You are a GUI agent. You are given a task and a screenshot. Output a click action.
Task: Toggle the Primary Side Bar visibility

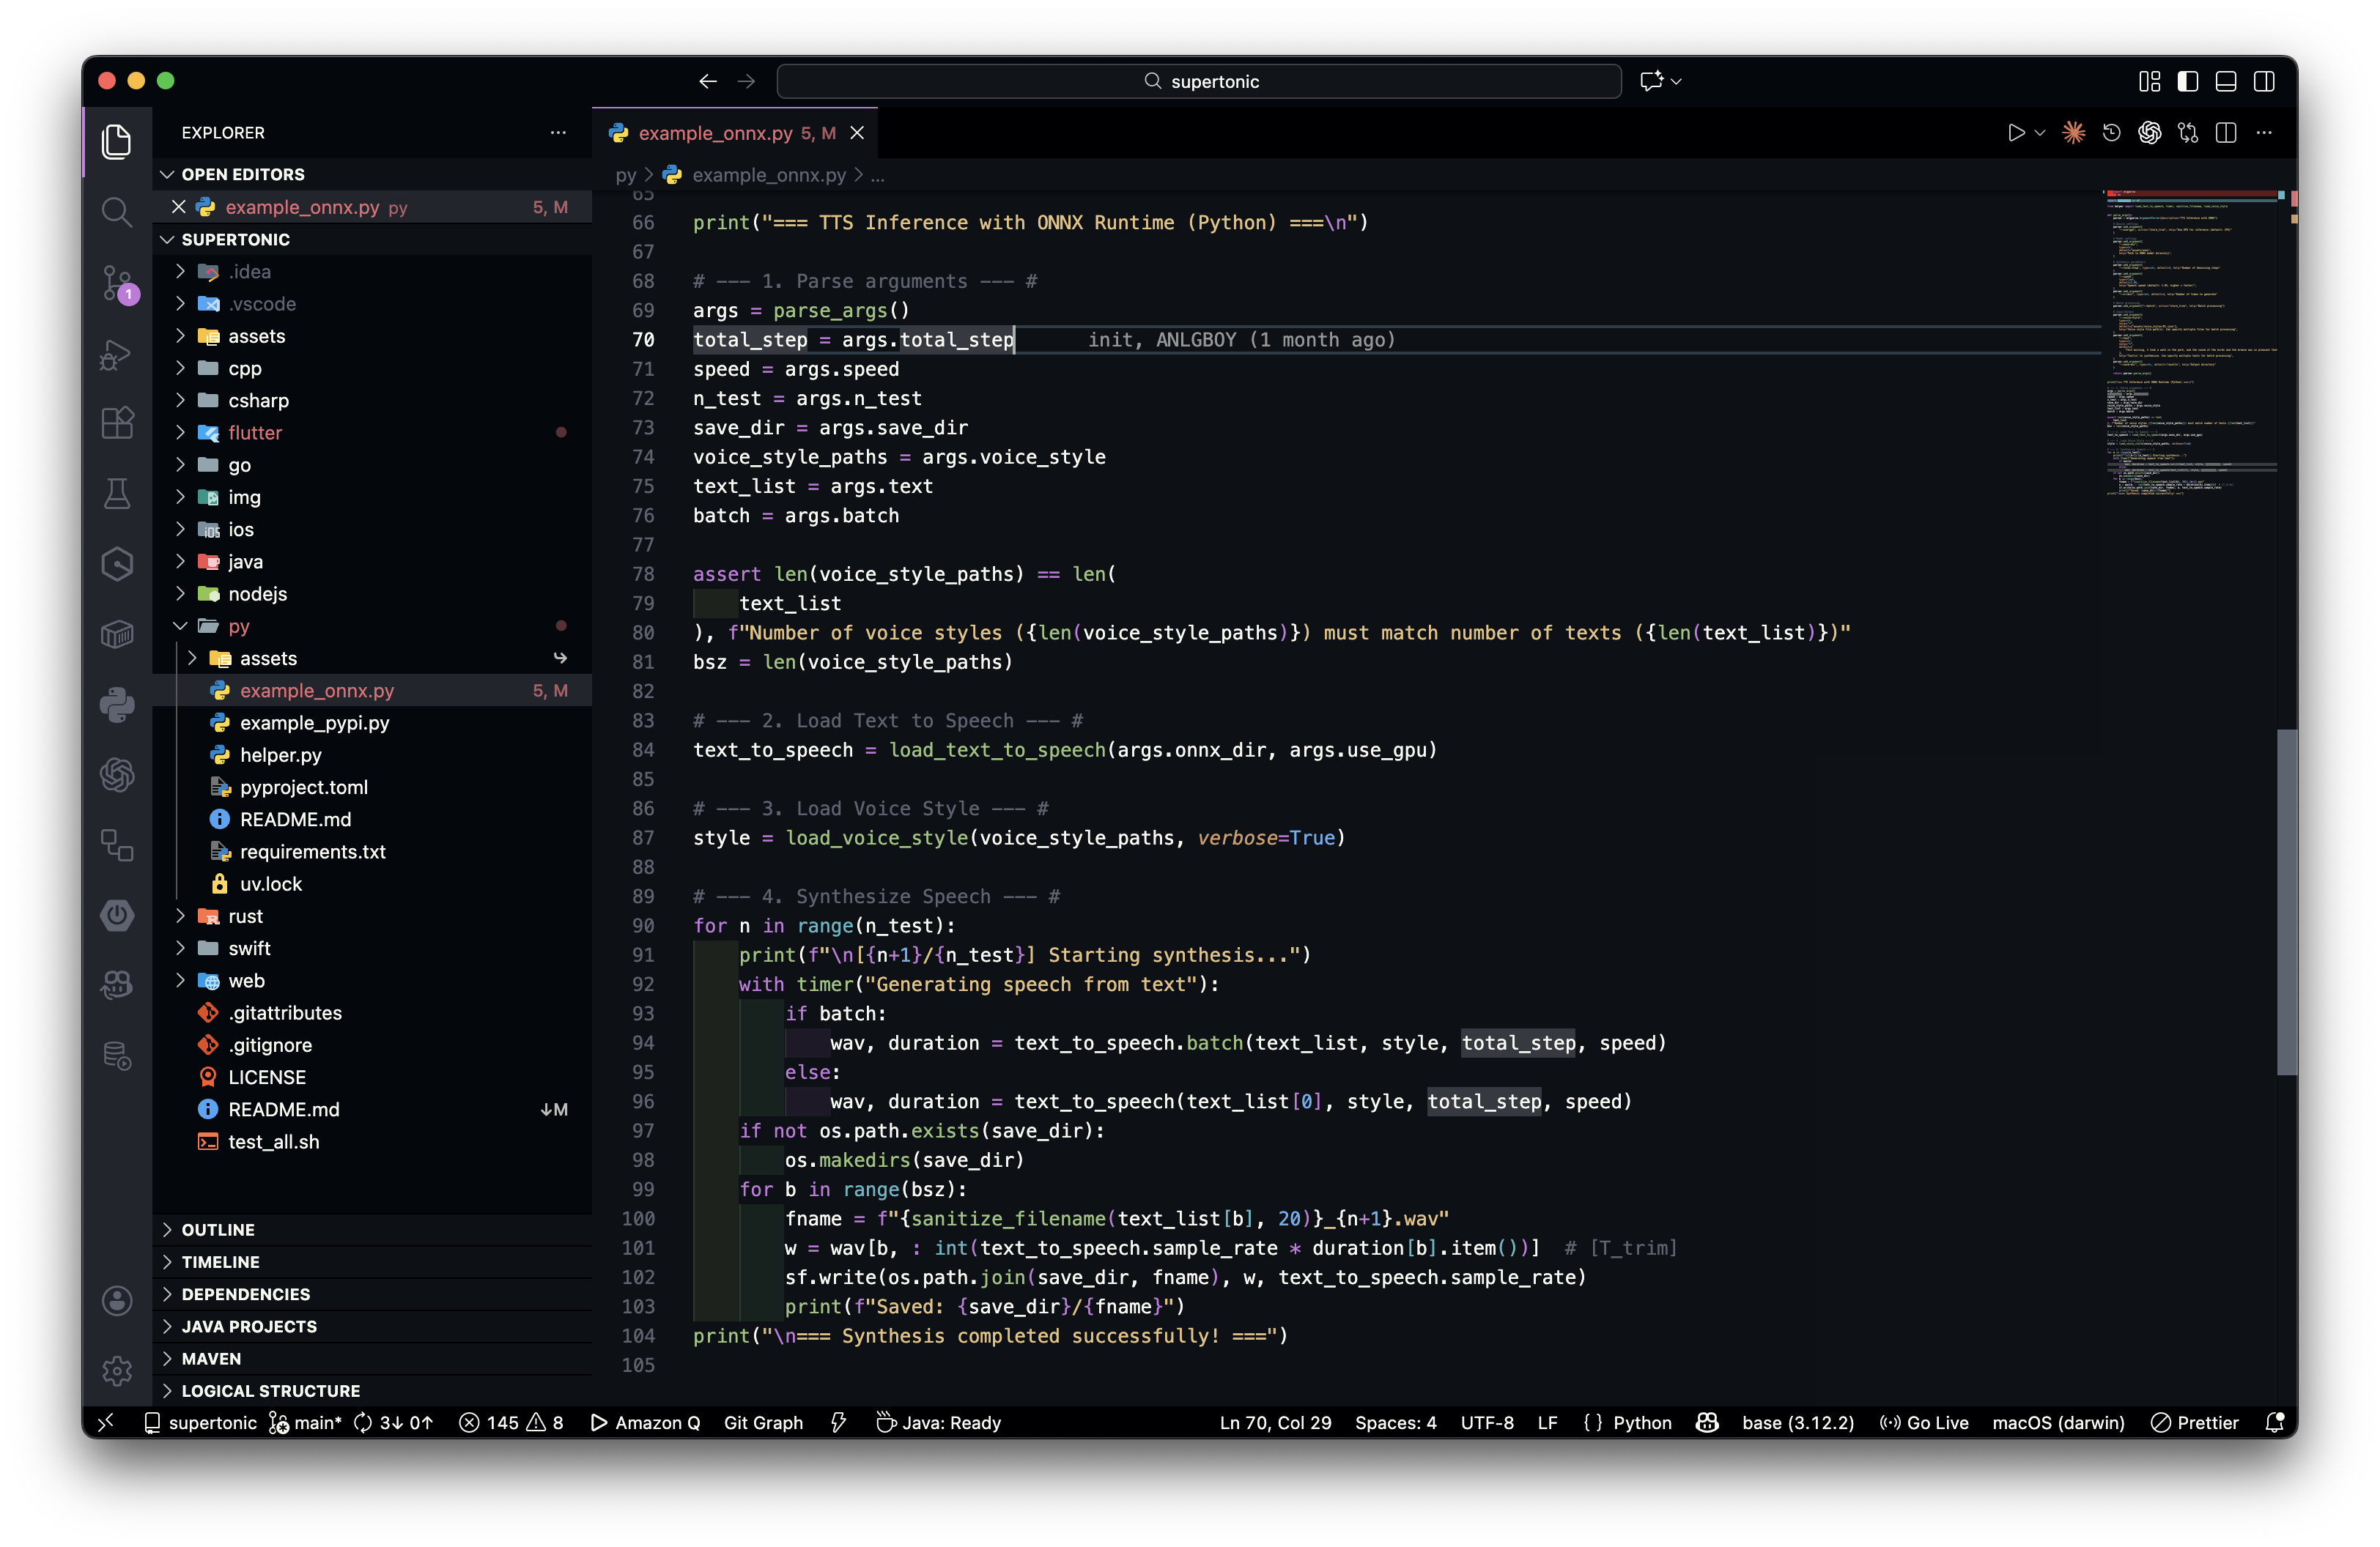click(2188, 81)
